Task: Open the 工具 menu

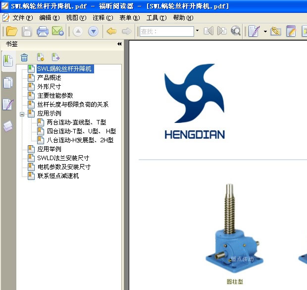Action: tap(155, 17)
